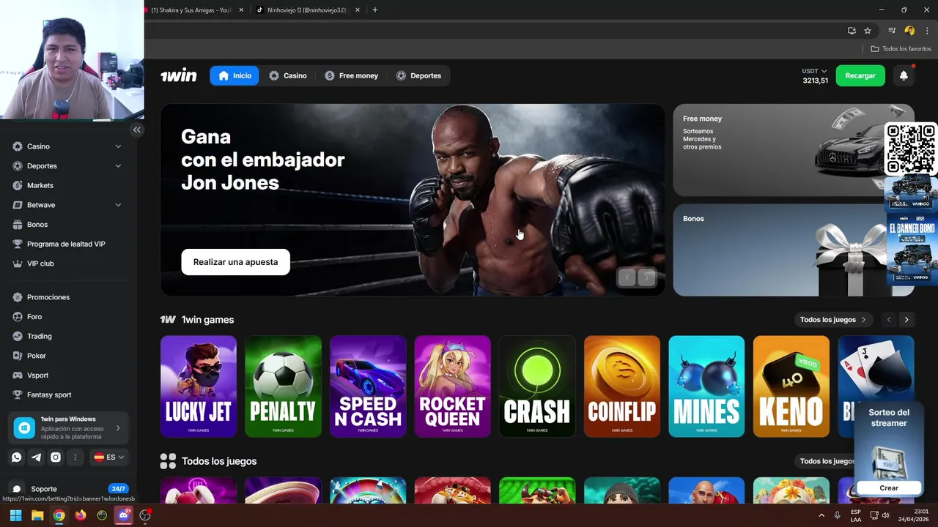Viewport: 938px width, 527px height.
Task: Select the Casino tab in top navigation
Action: coord(287,75)
